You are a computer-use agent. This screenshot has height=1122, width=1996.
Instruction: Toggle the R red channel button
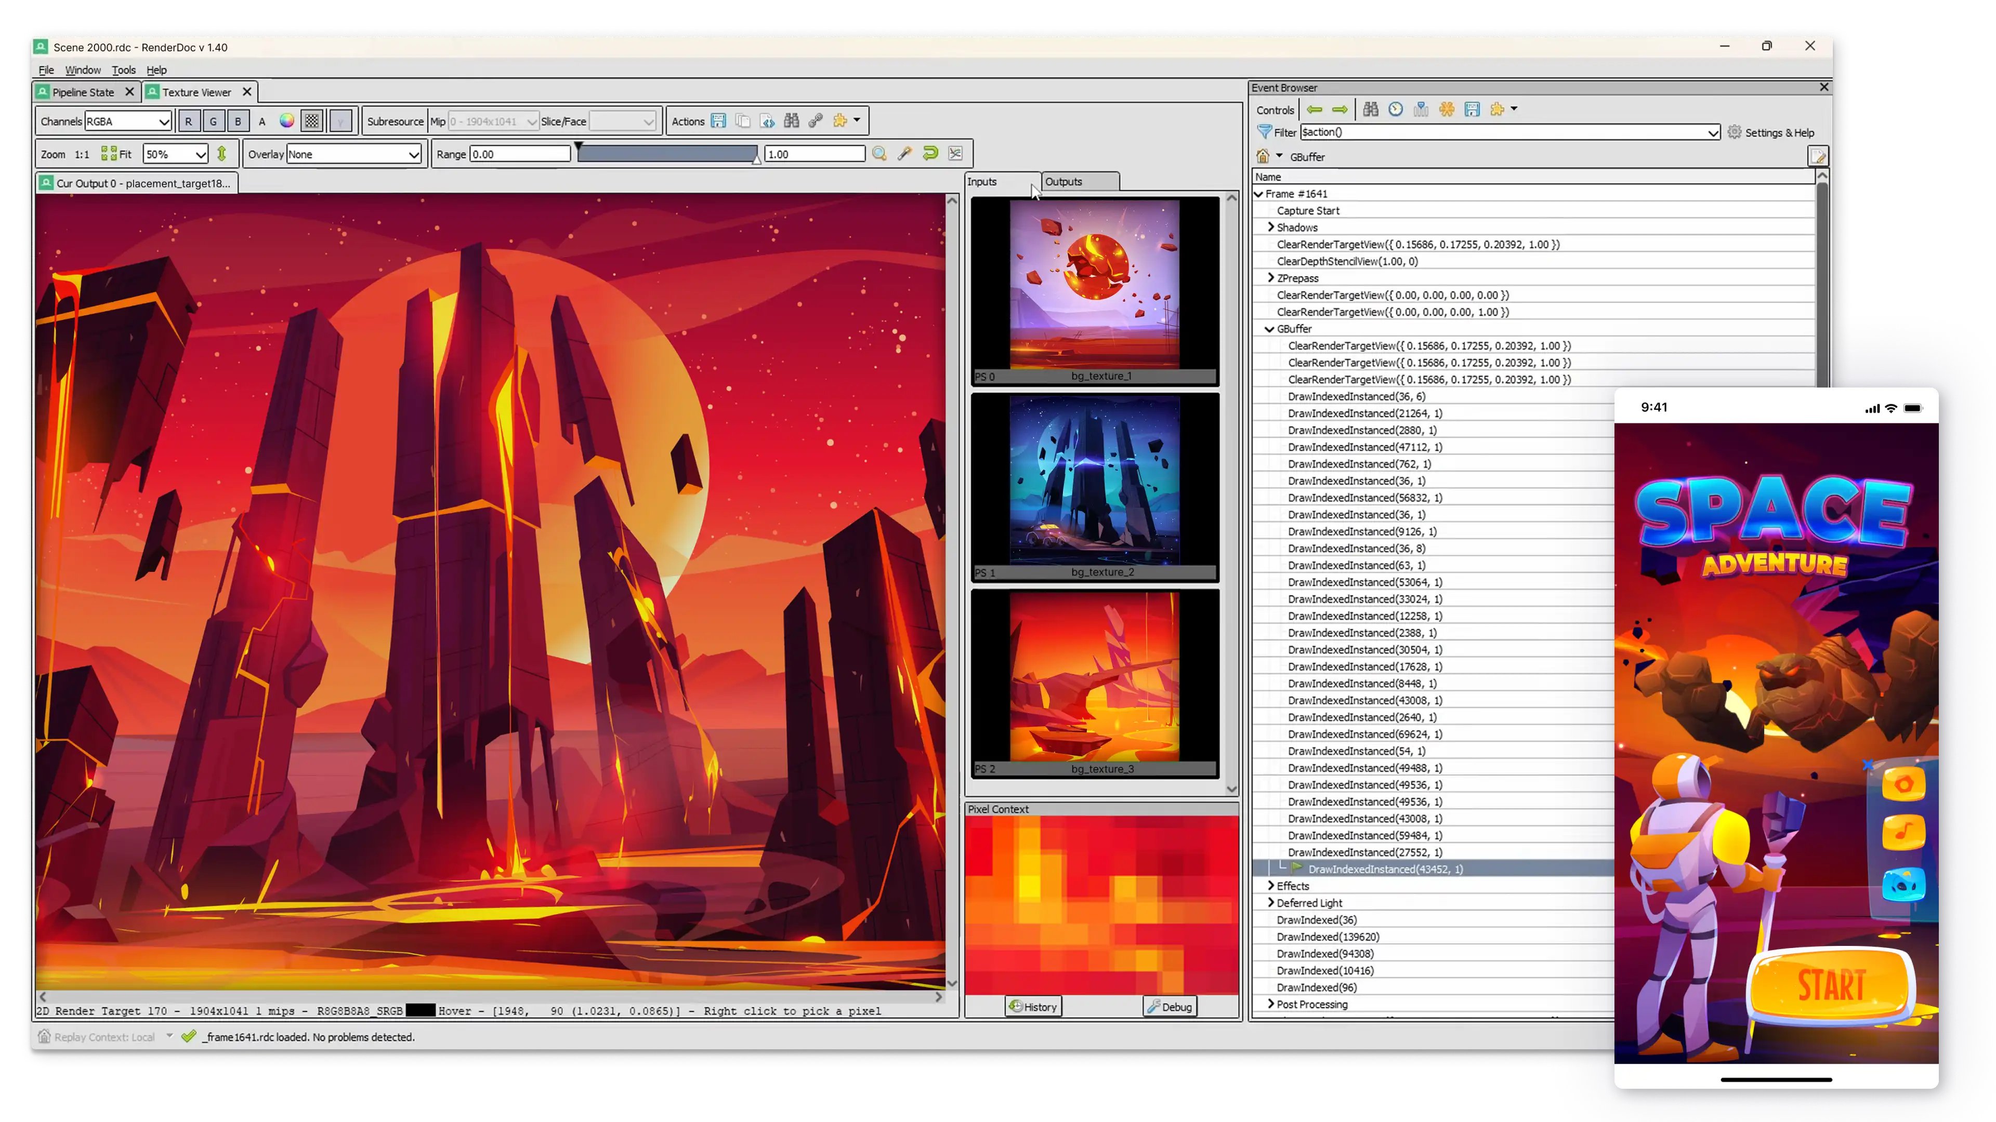[188, 121]
